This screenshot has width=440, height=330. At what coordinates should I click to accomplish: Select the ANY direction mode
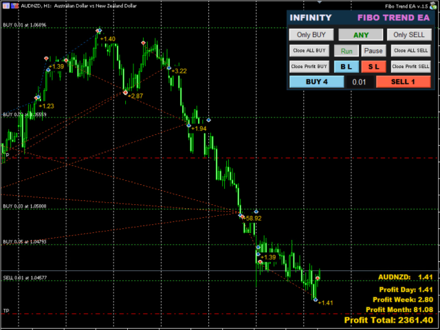tap(360, 34)
